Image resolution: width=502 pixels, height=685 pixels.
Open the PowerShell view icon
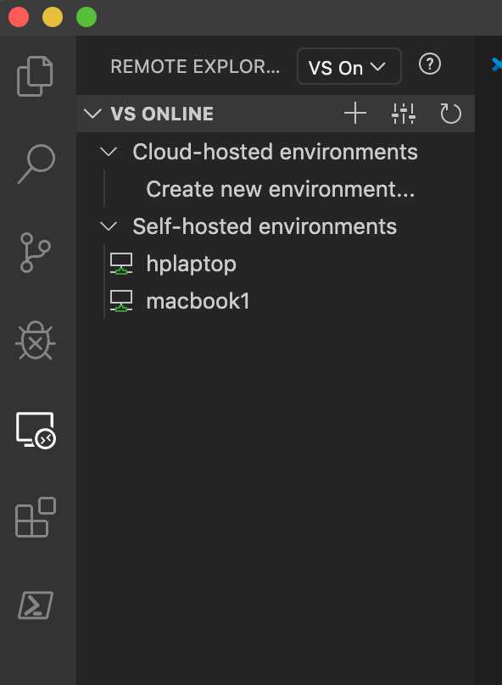36,605
